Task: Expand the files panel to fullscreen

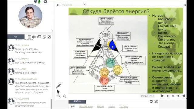Action: click(156, 101)
